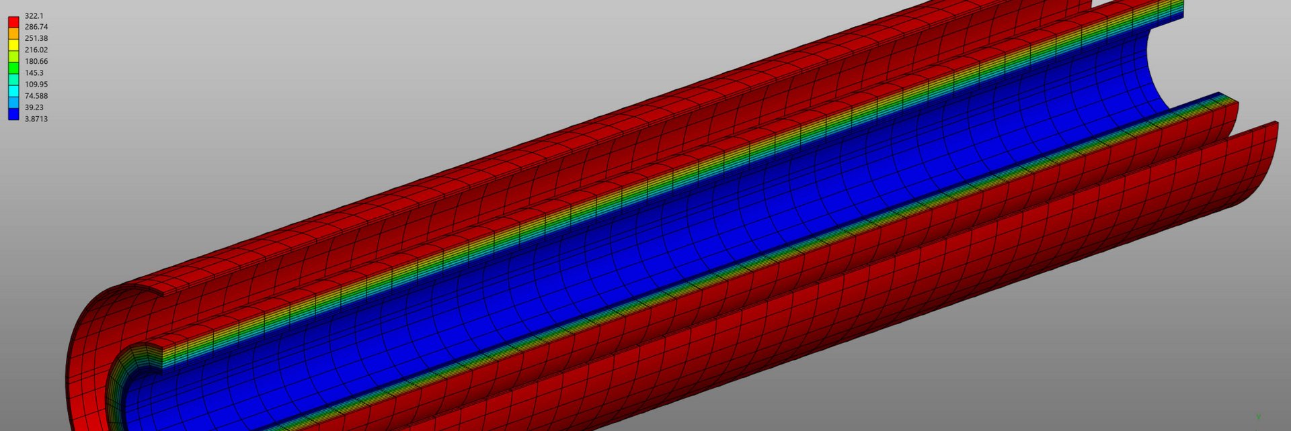Select the legend value 39.23
The image size is (1291, 431).
34,107
